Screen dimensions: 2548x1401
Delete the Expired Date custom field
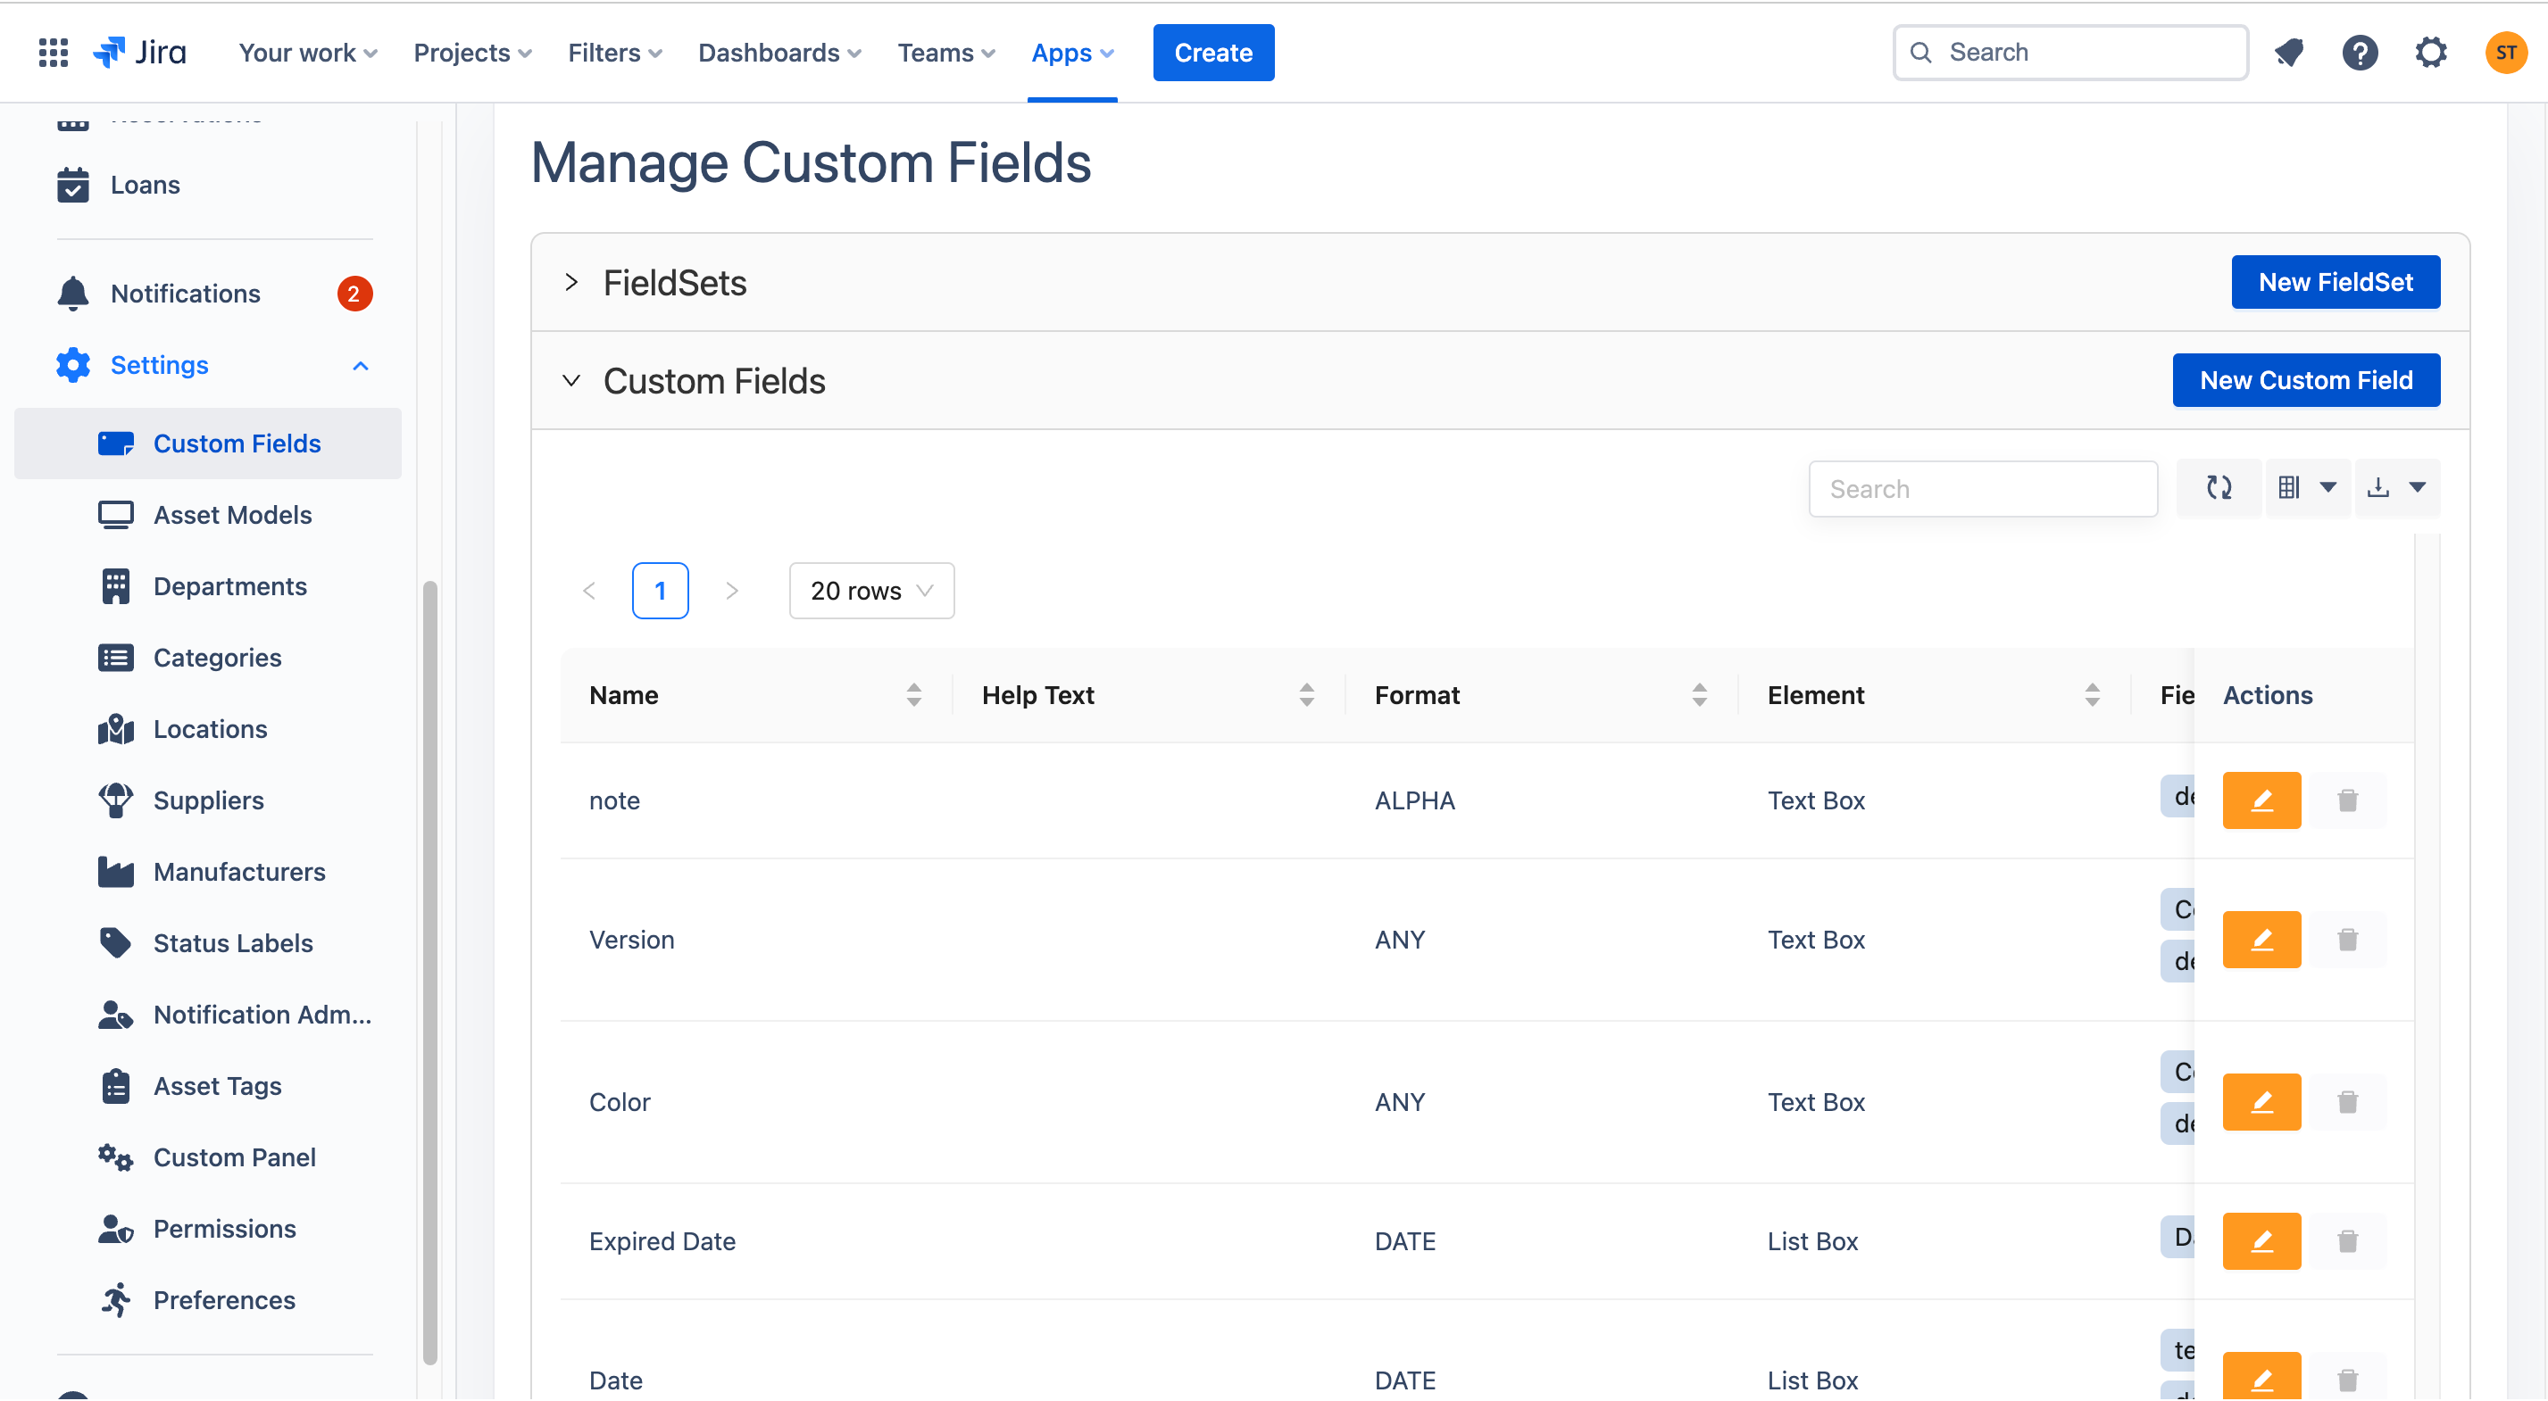[2347, 1241]
